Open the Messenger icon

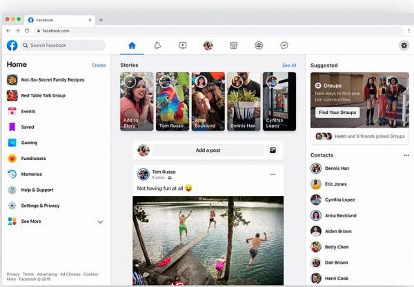click(x=284, y=46)
